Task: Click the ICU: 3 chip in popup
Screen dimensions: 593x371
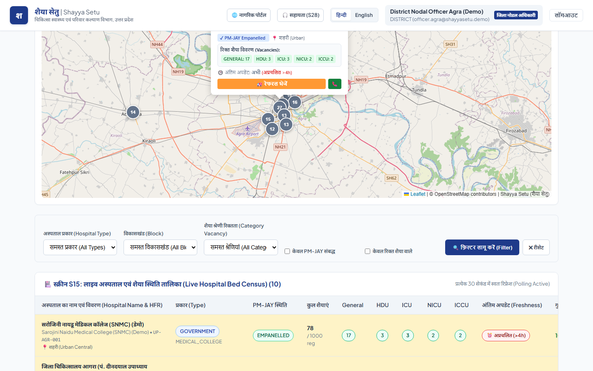Action: [x=283, y=59]
